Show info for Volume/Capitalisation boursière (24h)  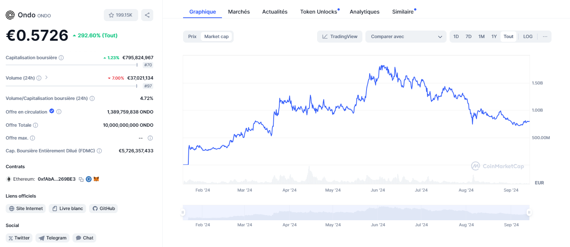click(x=92, y=98)
